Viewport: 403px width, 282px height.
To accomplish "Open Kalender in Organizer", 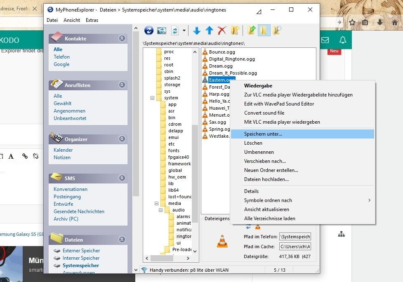I will tap(63, 150).
